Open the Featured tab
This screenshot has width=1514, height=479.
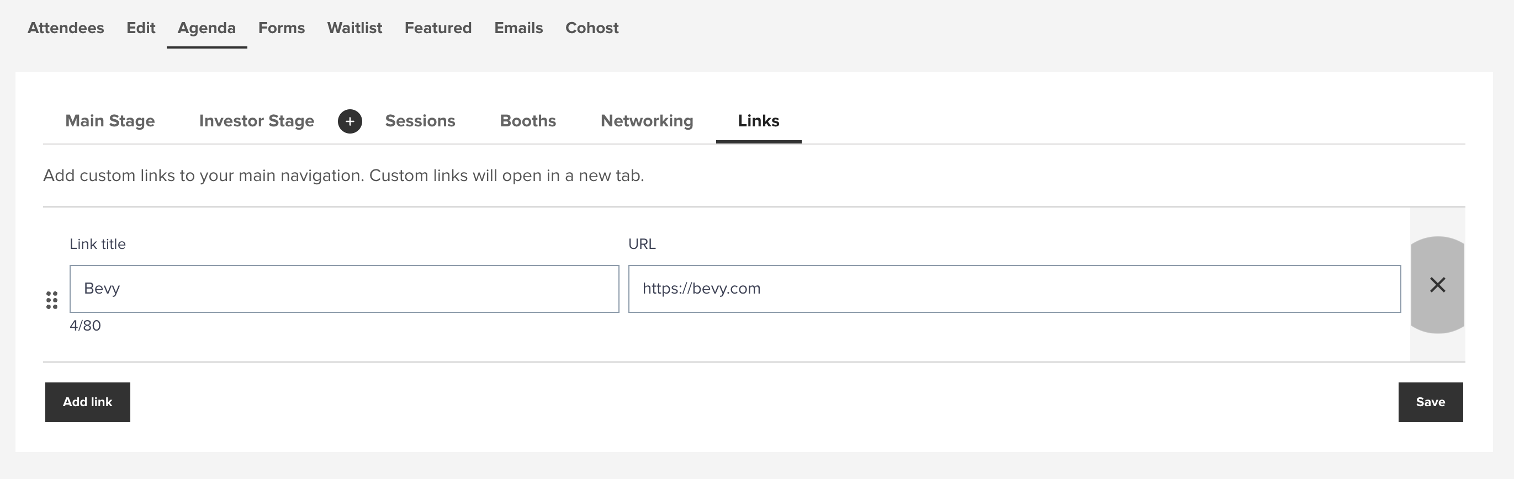pos(438,28)
